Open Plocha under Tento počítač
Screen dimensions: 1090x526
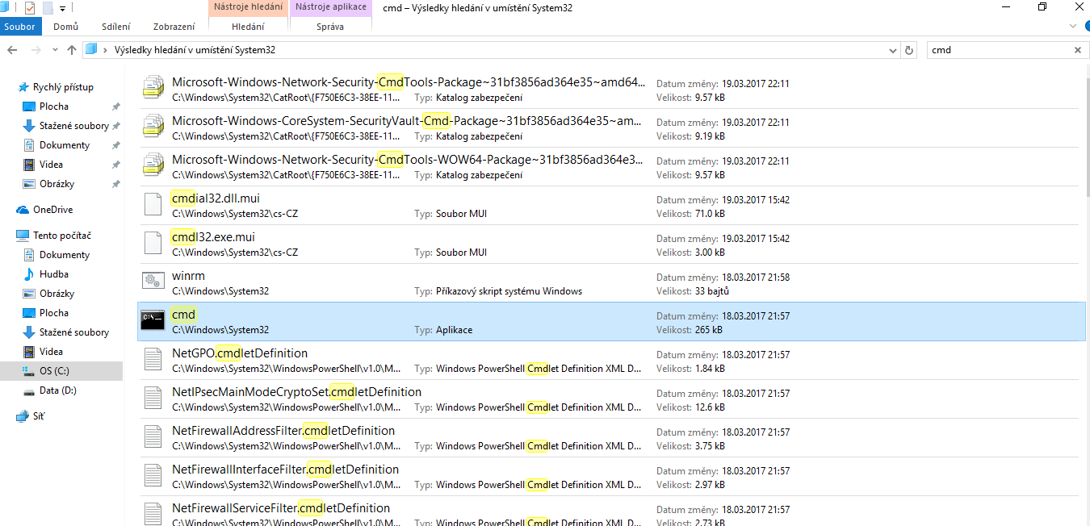tap(54, 313)
